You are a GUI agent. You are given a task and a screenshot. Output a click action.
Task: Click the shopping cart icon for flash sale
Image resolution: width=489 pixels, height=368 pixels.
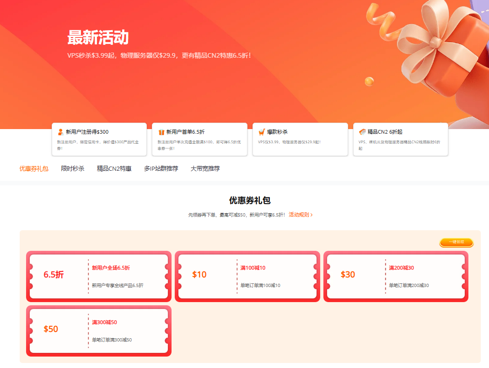262,132
